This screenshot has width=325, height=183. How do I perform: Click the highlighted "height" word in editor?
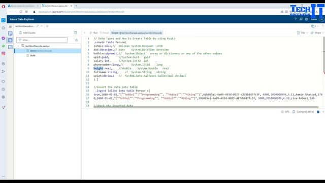[x=98, y=69]
